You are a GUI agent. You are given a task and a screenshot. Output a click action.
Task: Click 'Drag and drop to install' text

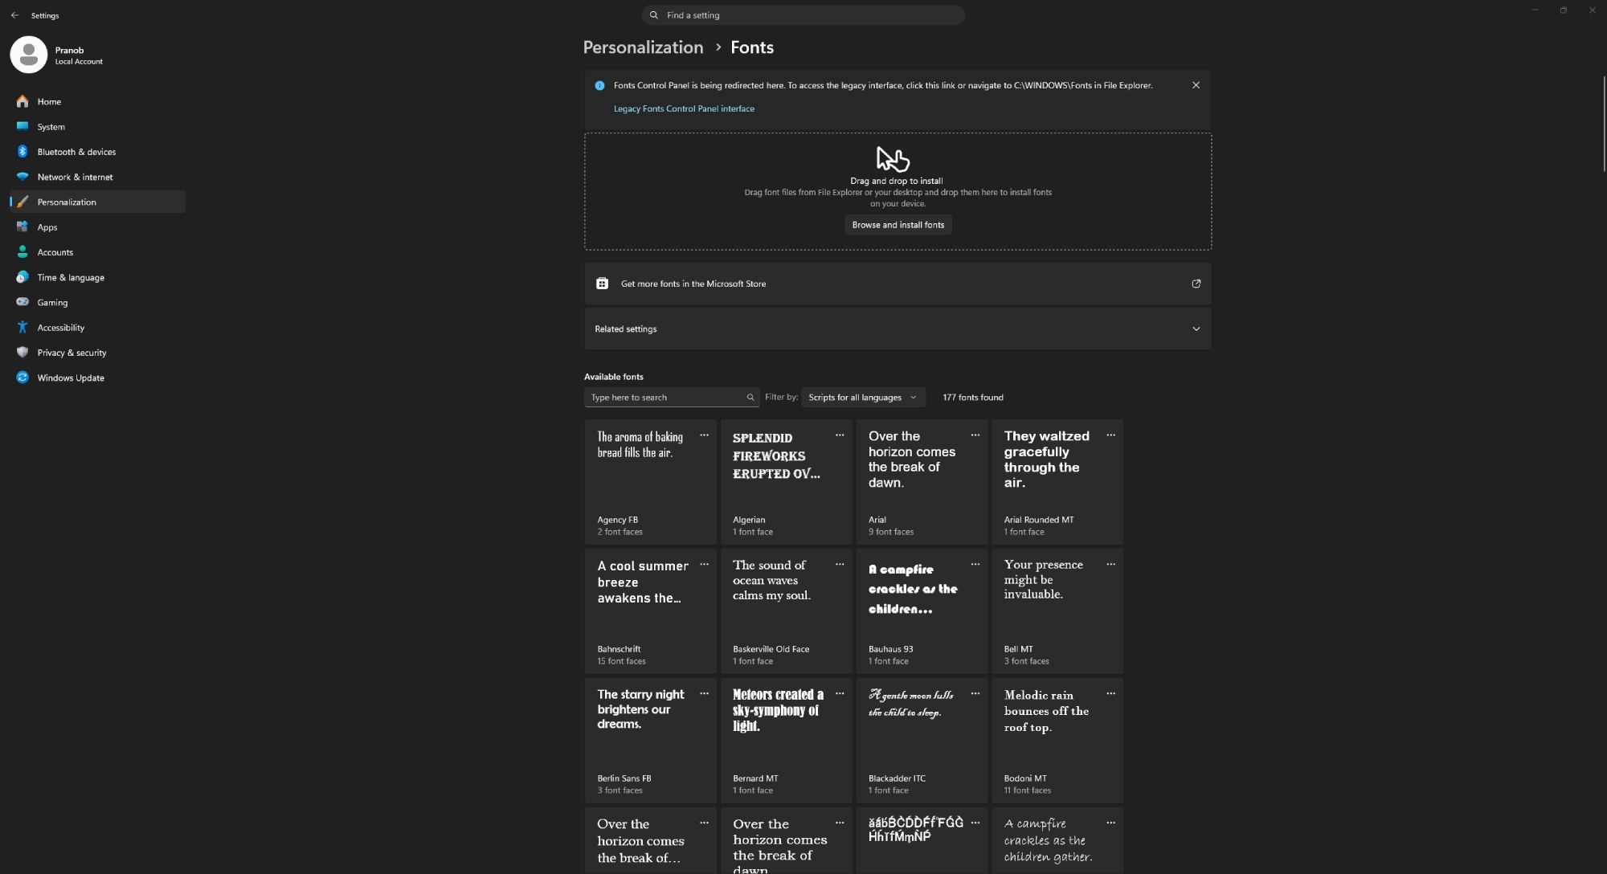pyautogui.click(x=896, y=181)
